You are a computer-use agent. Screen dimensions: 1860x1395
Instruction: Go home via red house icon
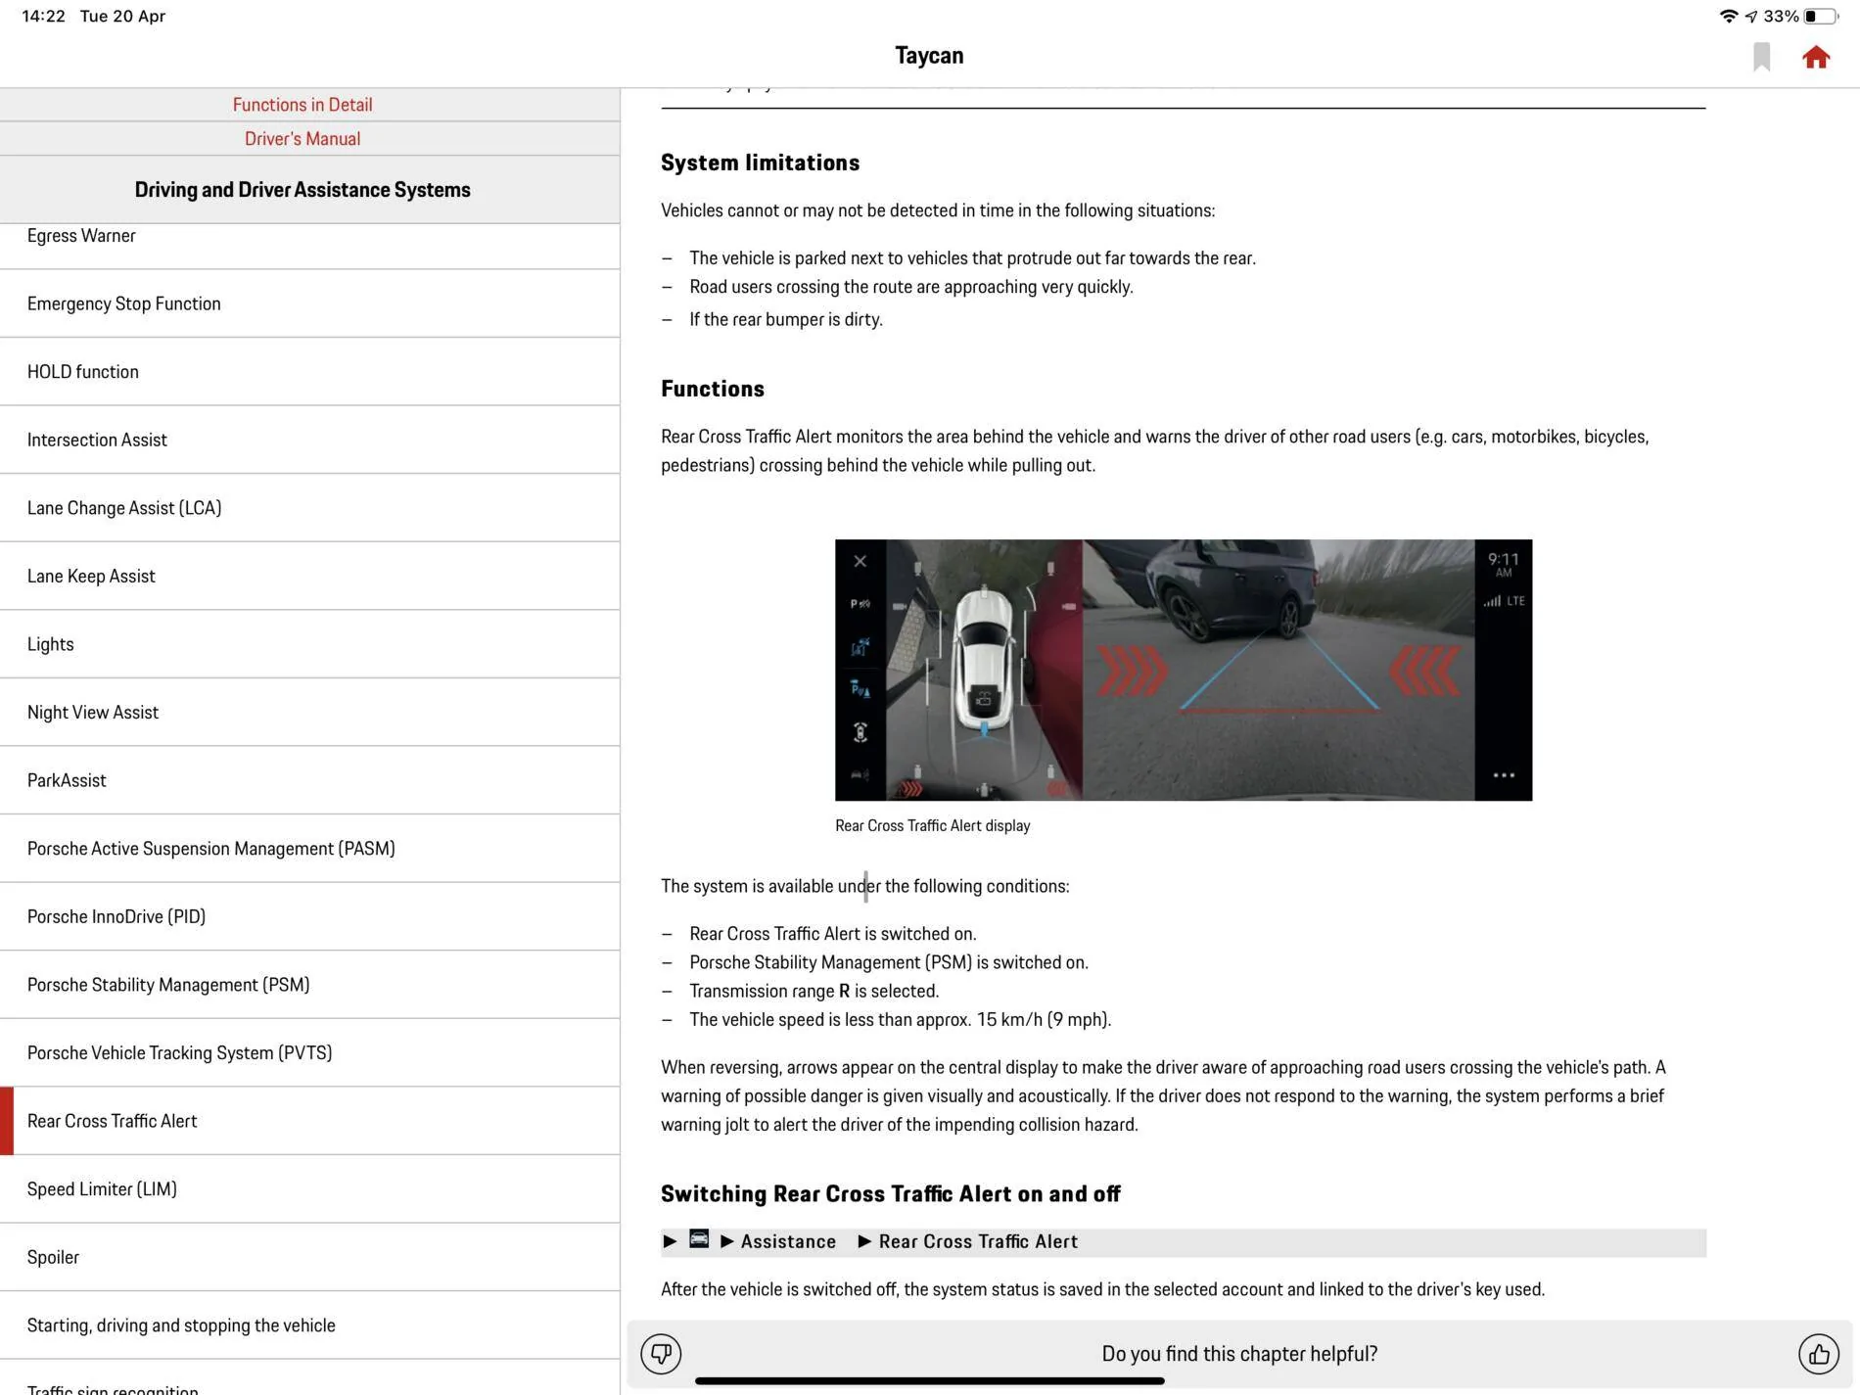tap(1816, 58)
